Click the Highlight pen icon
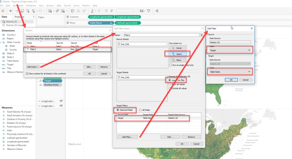Viewport: 292px width, 159px height. pos(92,11)
